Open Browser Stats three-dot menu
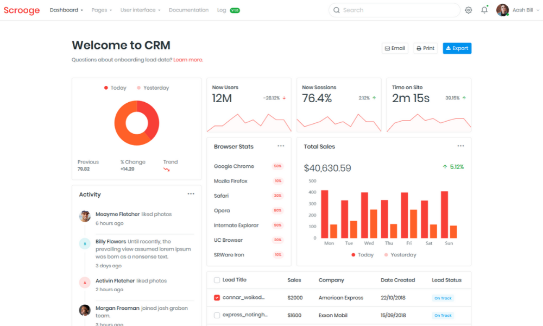Viewport: 543px width, 326px height. pos(281,146)
